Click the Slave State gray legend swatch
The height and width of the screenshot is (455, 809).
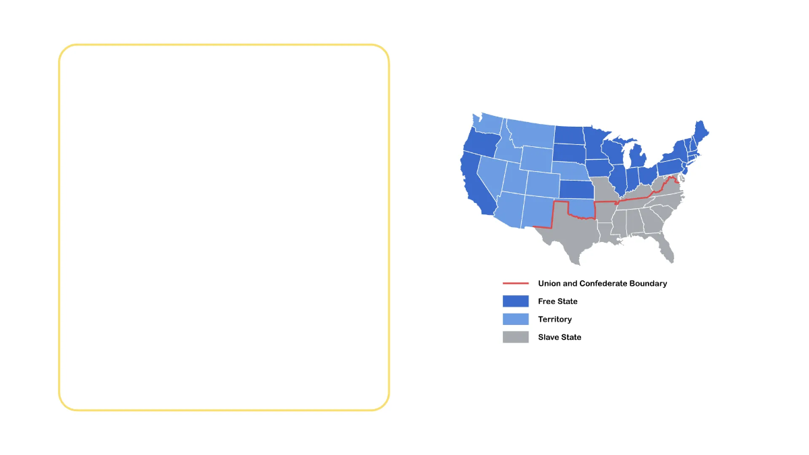coord(516,337)
